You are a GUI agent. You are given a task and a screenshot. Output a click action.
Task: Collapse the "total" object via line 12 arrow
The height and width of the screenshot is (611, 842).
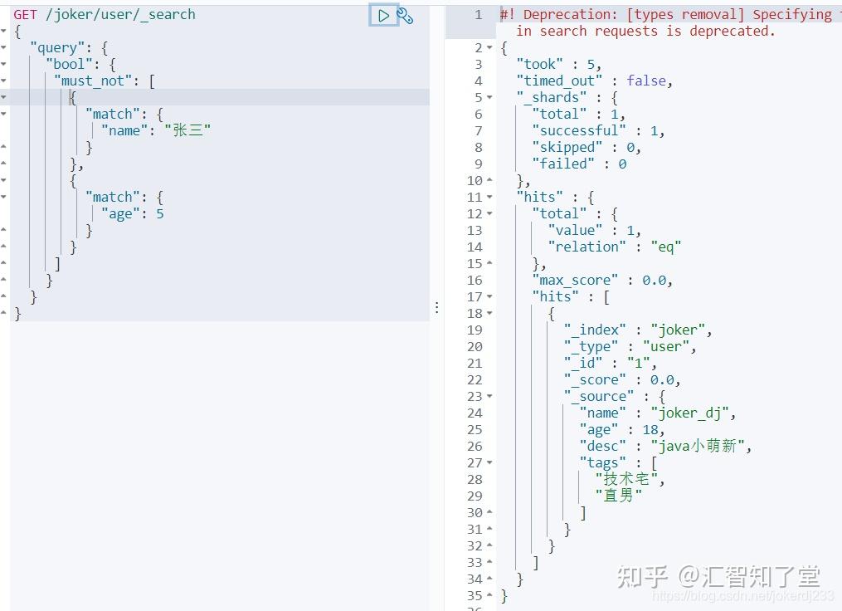(x=489, y=213)
